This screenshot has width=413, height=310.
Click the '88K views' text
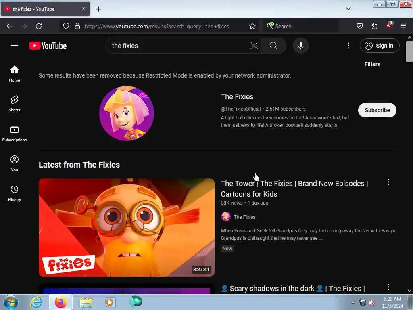point(232,203)
